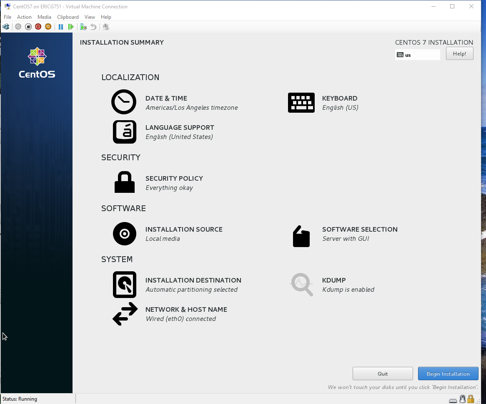The image size is (486, 404).
Task: Click the 'INSTALLATION SUMMARY' heading
Action: [x=122, y=43]
